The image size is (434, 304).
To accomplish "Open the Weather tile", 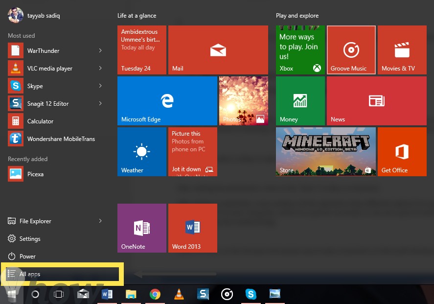I will [x=142, y=152].
